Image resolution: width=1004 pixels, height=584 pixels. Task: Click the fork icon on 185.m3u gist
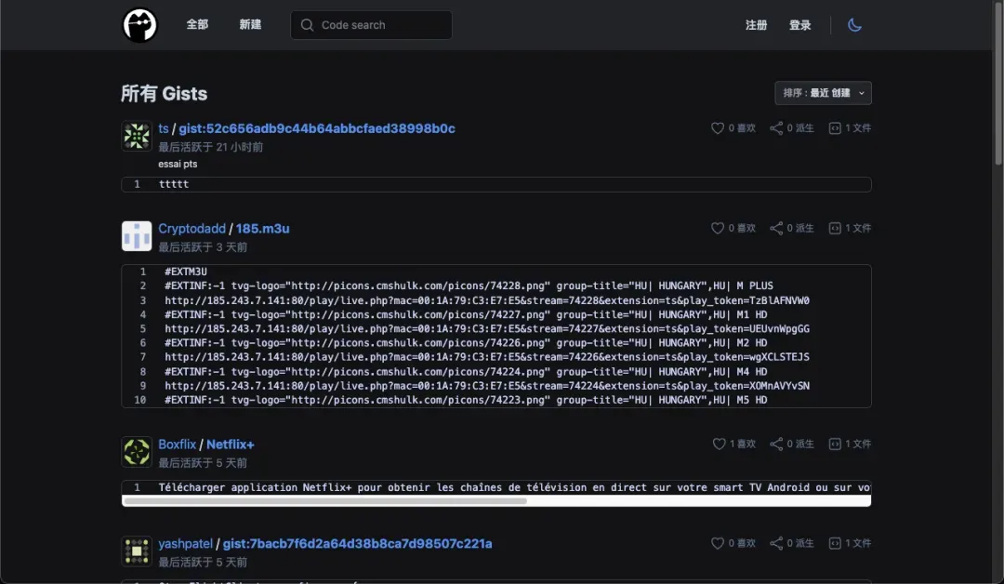click(776, 228)
